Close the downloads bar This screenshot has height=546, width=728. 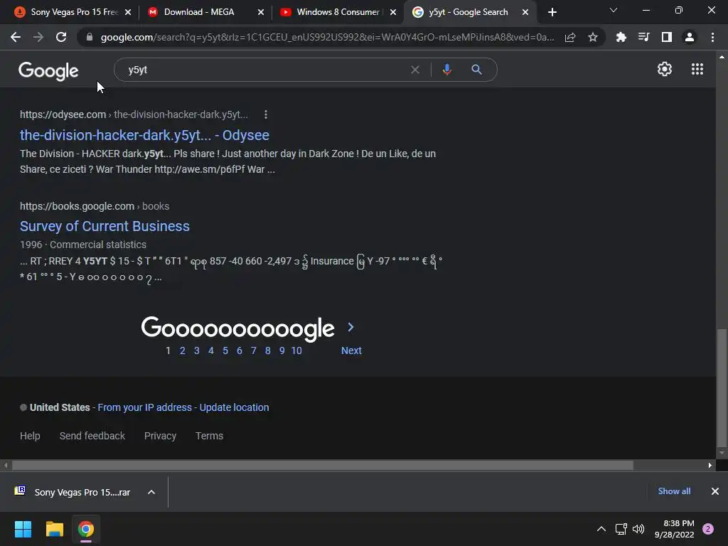click(x=715, y=491)
